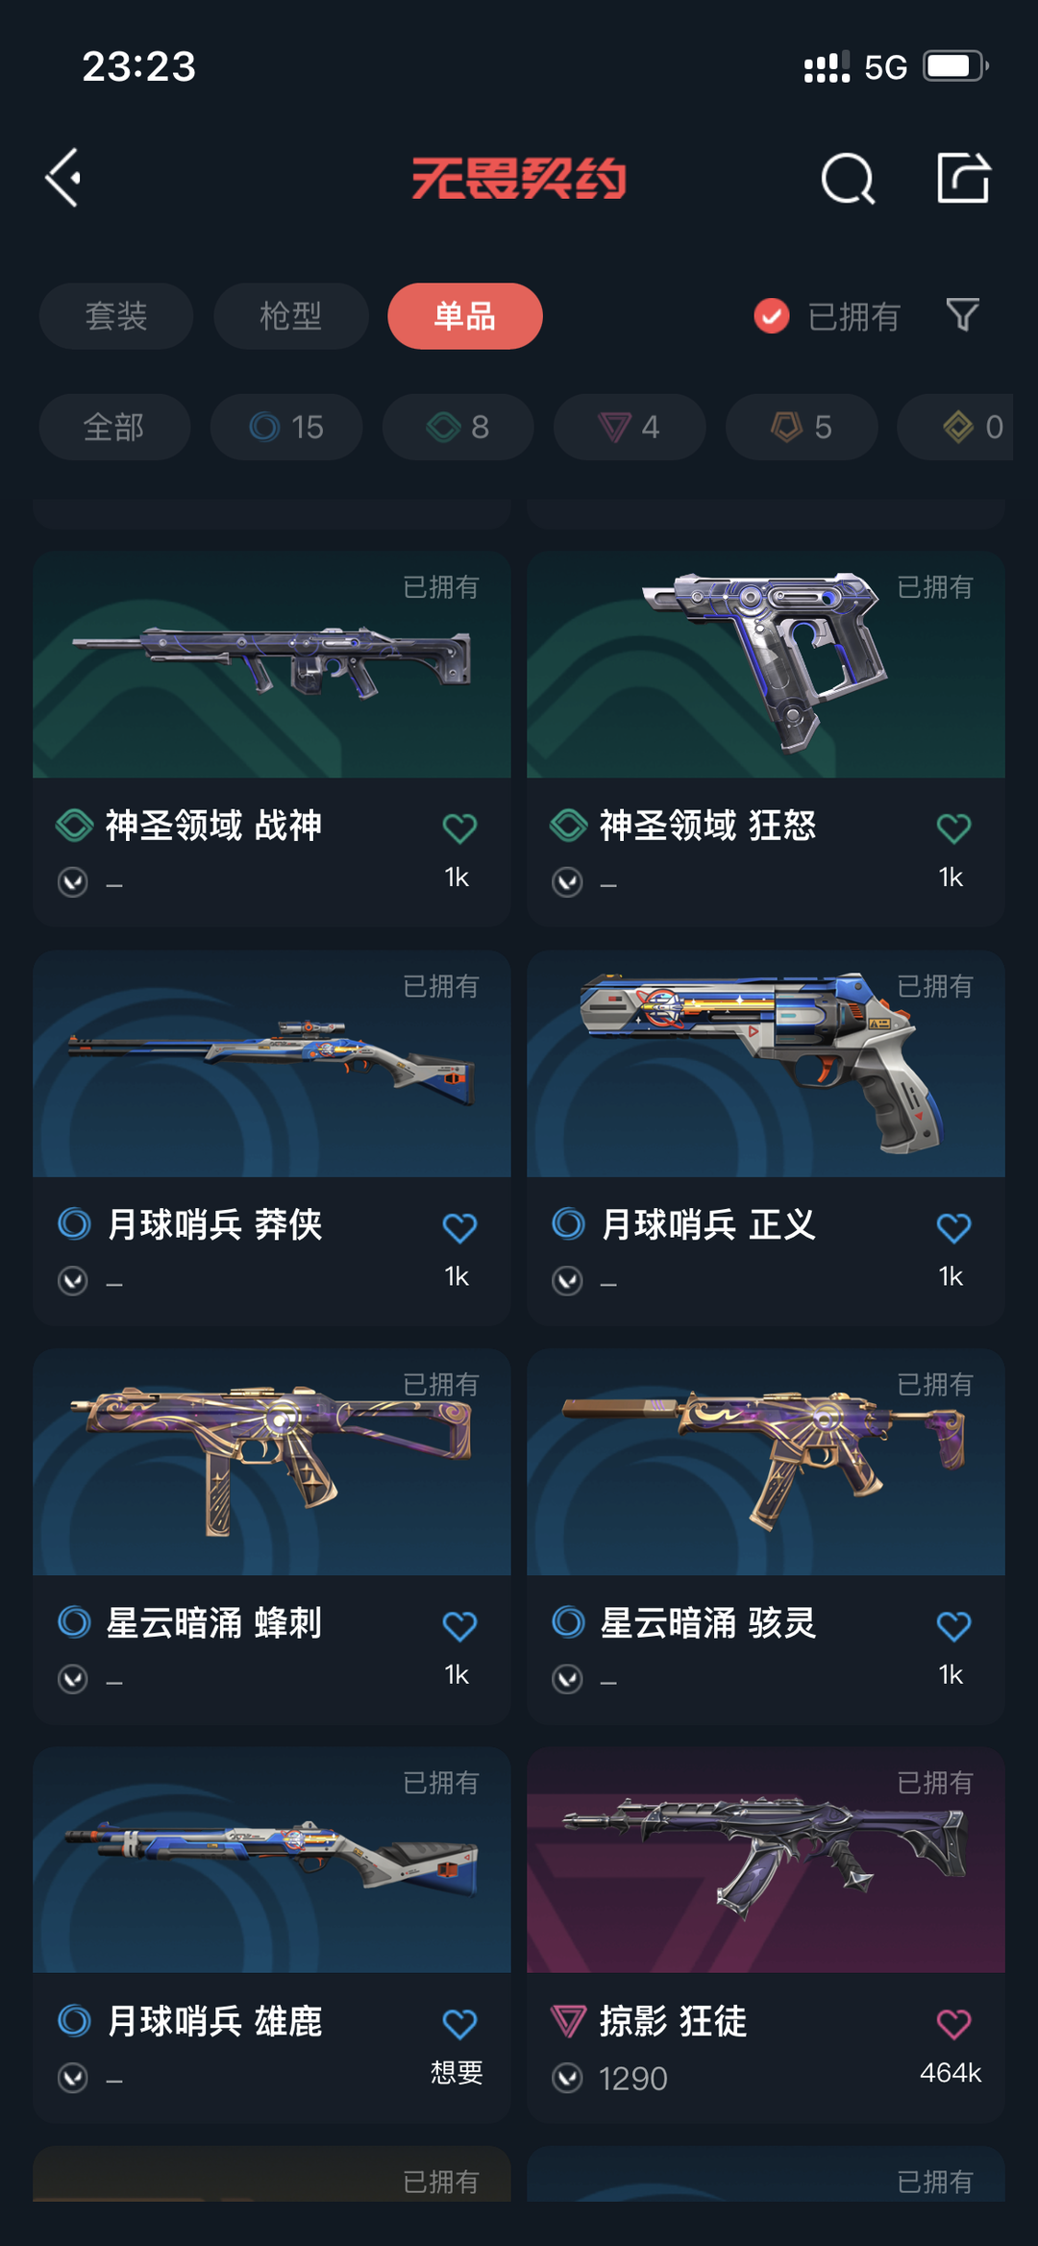This screenshot has height=2246, width=1038.
Task: Open the filter funnel icon
Action: [x=962, y=315]
